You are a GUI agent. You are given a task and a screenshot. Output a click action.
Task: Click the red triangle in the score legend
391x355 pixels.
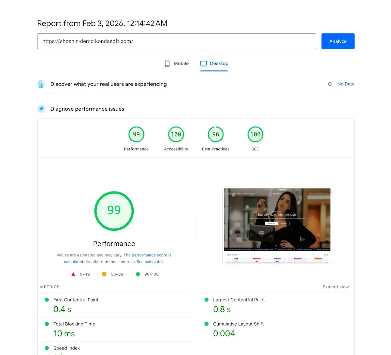coord(73,274)
